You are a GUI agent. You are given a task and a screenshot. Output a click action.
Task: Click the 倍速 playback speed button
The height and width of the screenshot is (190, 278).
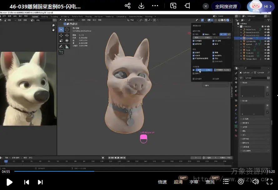[x=162, y=182]
